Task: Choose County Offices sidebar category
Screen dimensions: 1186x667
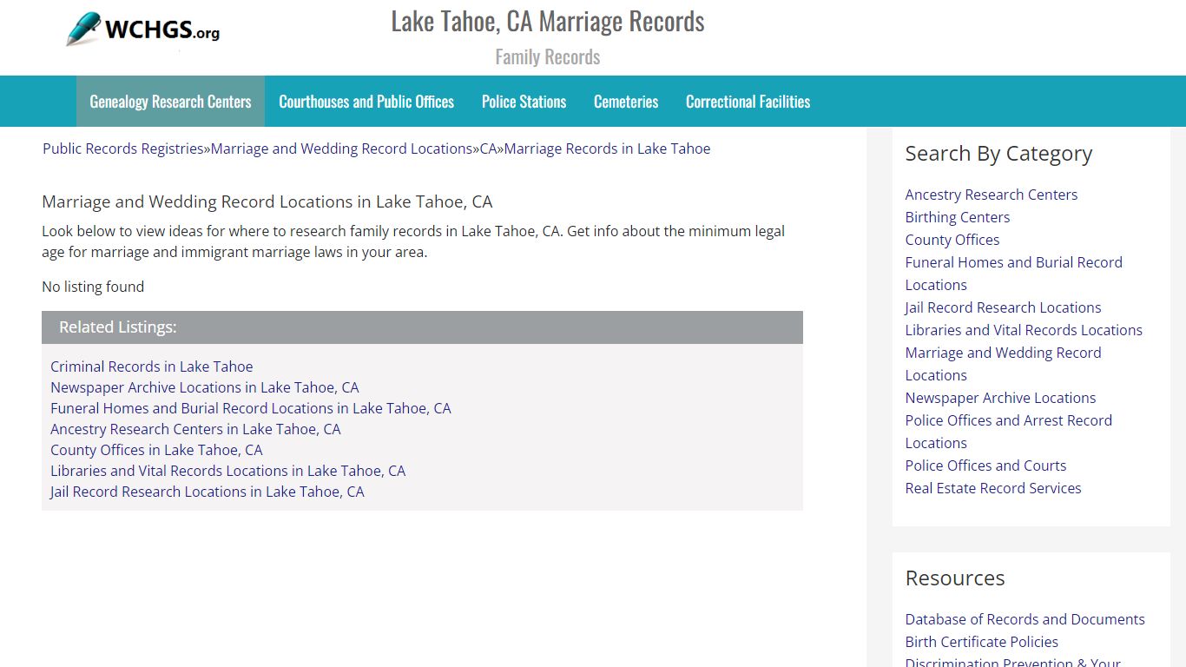Action: click(952, 240)
